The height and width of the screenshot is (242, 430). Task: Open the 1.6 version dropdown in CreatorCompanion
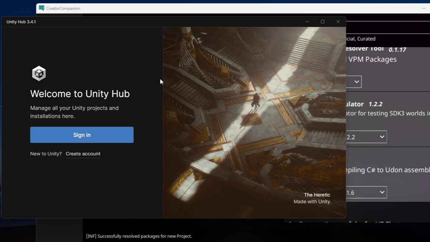click(x=366, y=192)
